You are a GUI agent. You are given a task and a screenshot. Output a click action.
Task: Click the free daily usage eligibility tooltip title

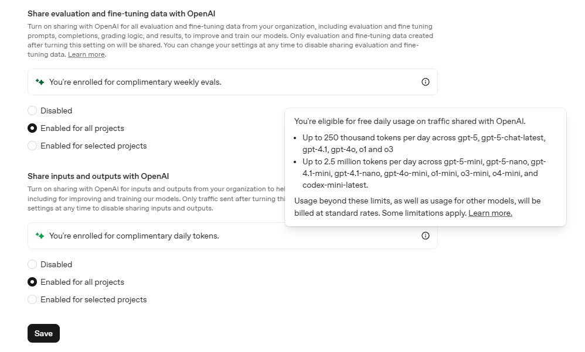410,121
